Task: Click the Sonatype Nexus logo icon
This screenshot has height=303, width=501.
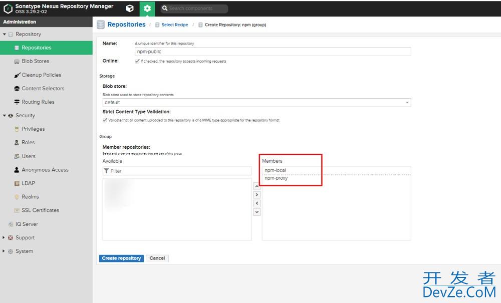Action: tap(8, 9)
